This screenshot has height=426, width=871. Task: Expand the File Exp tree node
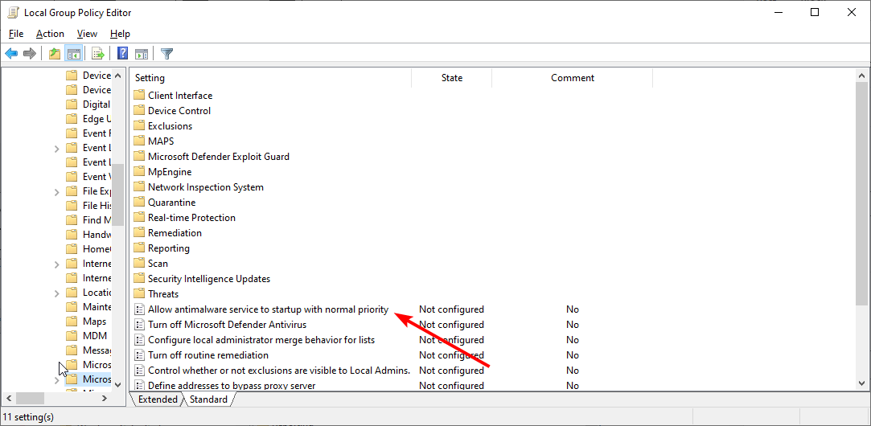coord(56,191)
